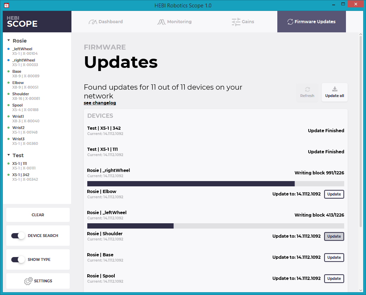Screen dimensions: 366x295
Task: Turn off the Show Type toggle
Action: [18, 259]
